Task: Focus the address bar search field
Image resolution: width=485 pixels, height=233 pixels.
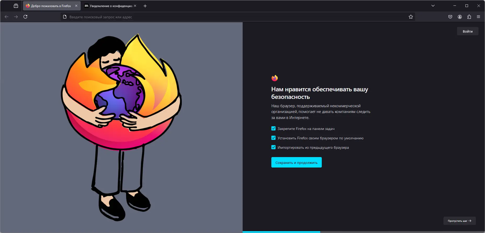Action: (x=238, y=17)
